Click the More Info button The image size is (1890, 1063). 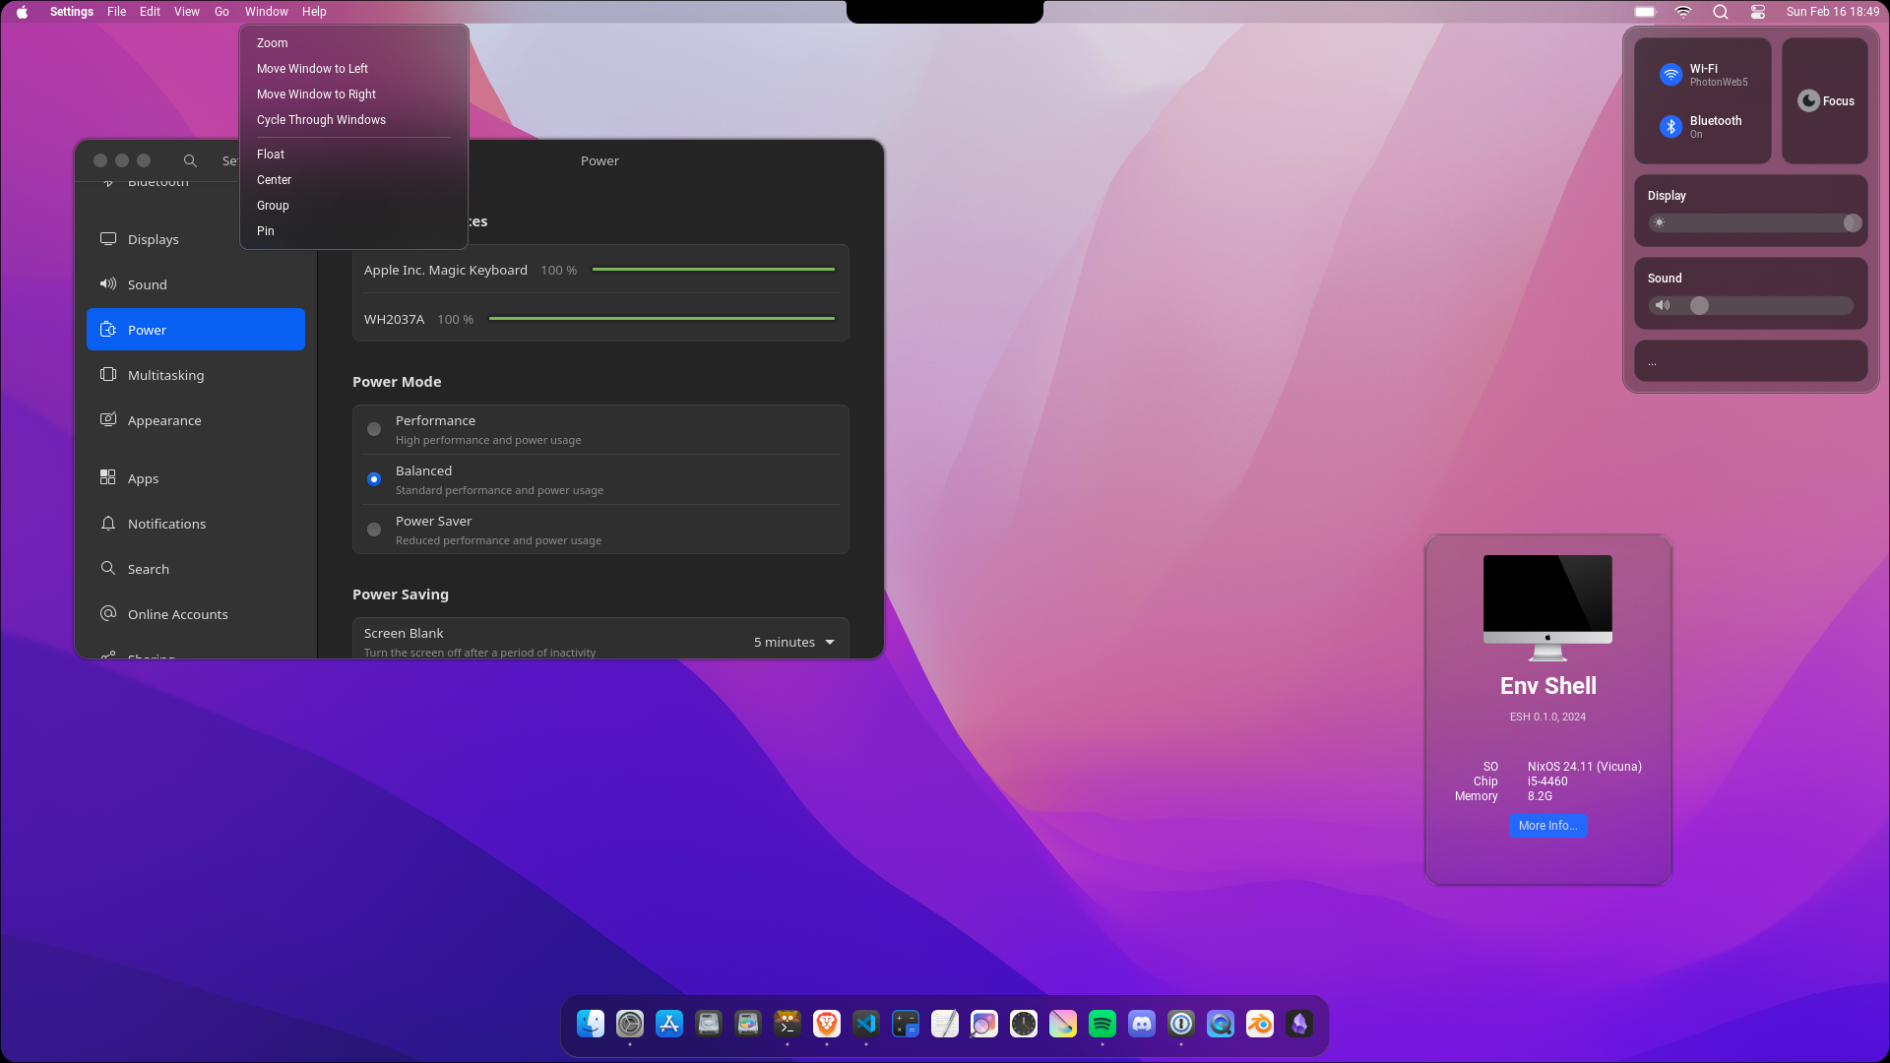tap(1547, 826)
